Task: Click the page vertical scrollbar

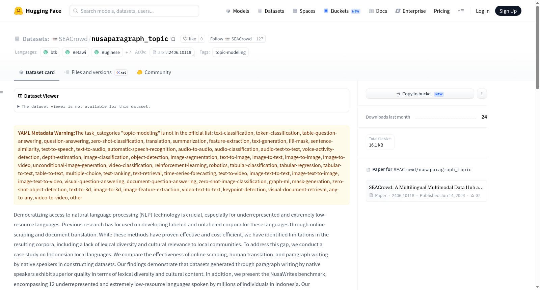Action: [537, 47]
